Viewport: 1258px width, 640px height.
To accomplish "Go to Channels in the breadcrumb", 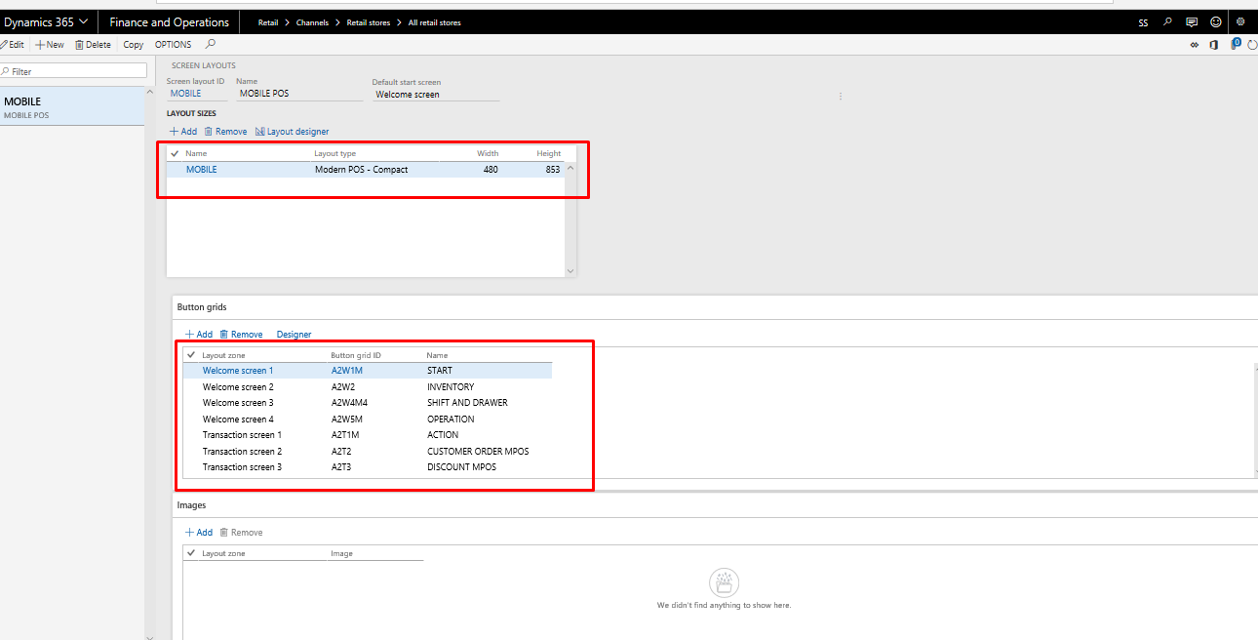I will [x=312, y=22].
